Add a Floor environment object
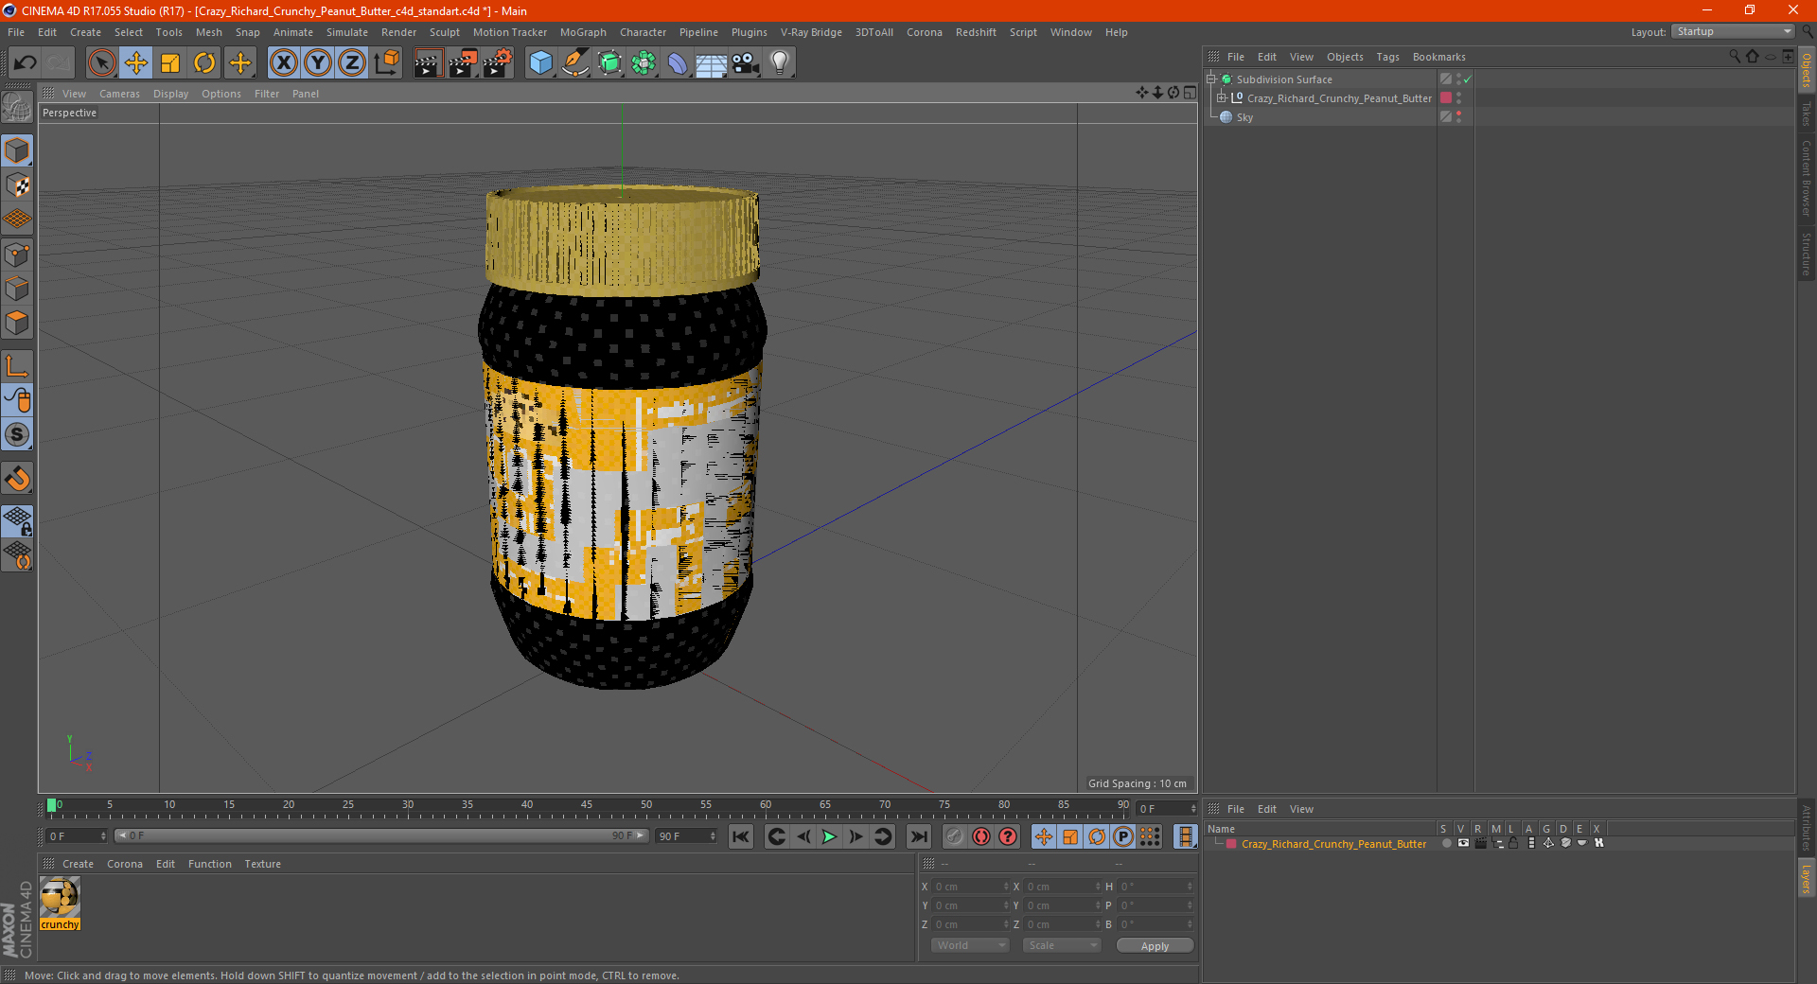1817x984 pixels. pyautogui.click(x=711, y=63)
